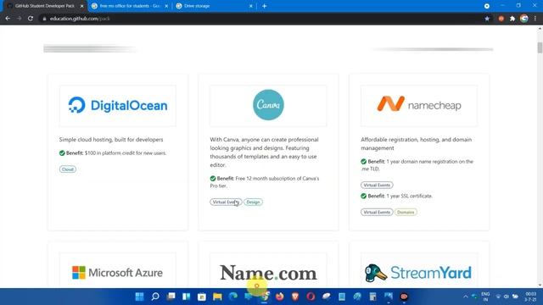Open the orange extension icon in toolbar
543x305 pixels.
501,19
